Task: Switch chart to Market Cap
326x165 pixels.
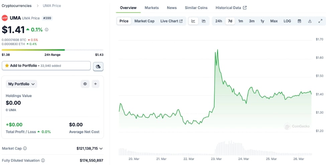Action: pos(144,21)
